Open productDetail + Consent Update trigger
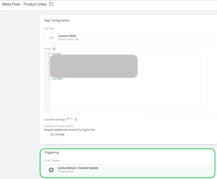Viewport: 217px width, 179px height. point(78,168)
